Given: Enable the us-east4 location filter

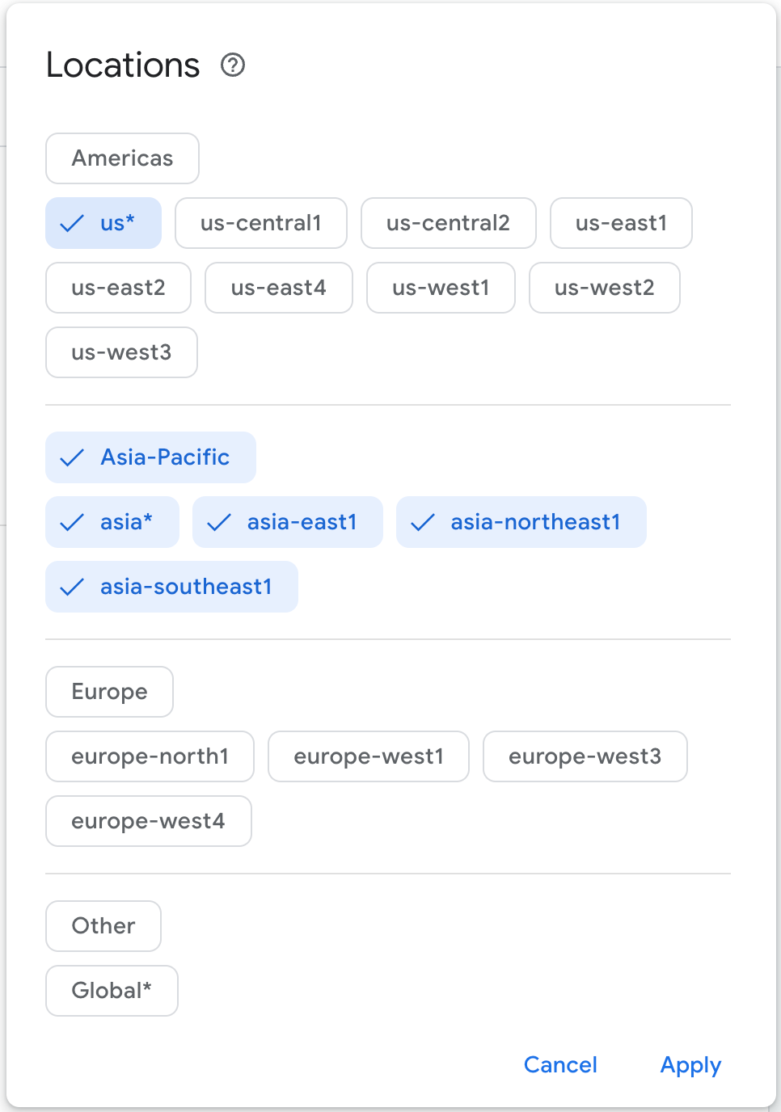Looking at the screenshot, I should [x=278, y=288].
